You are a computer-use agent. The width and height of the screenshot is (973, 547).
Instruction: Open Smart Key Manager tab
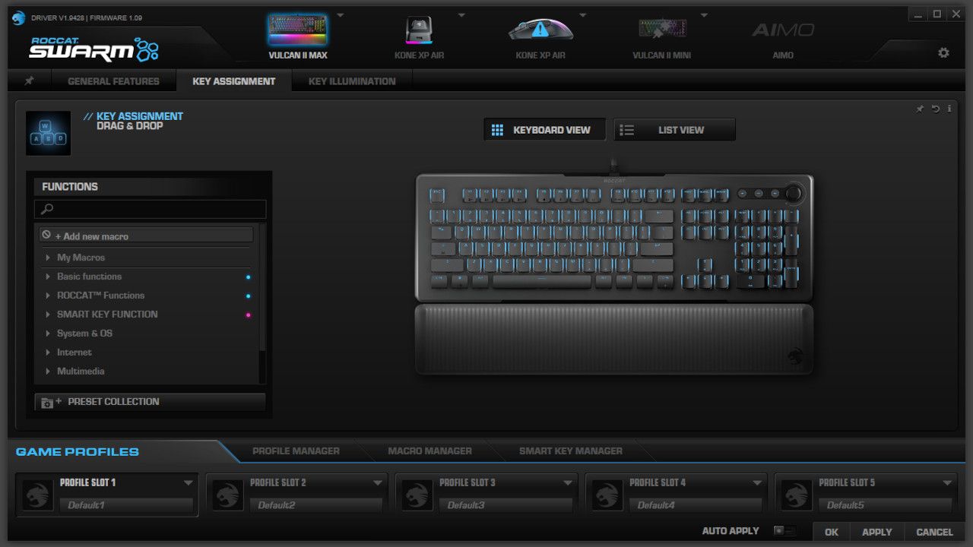coord(571,451)
